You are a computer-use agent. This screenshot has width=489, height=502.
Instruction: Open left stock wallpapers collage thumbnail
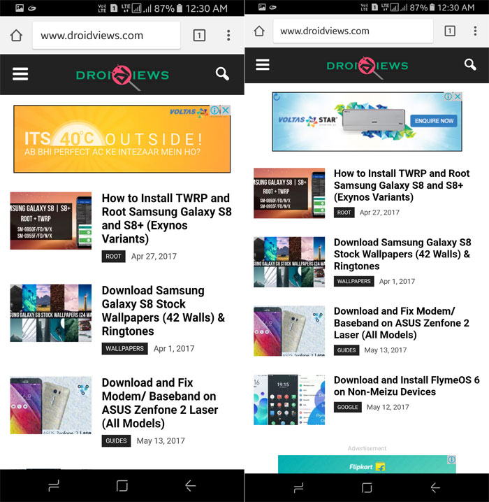click(x=50, y=313)
